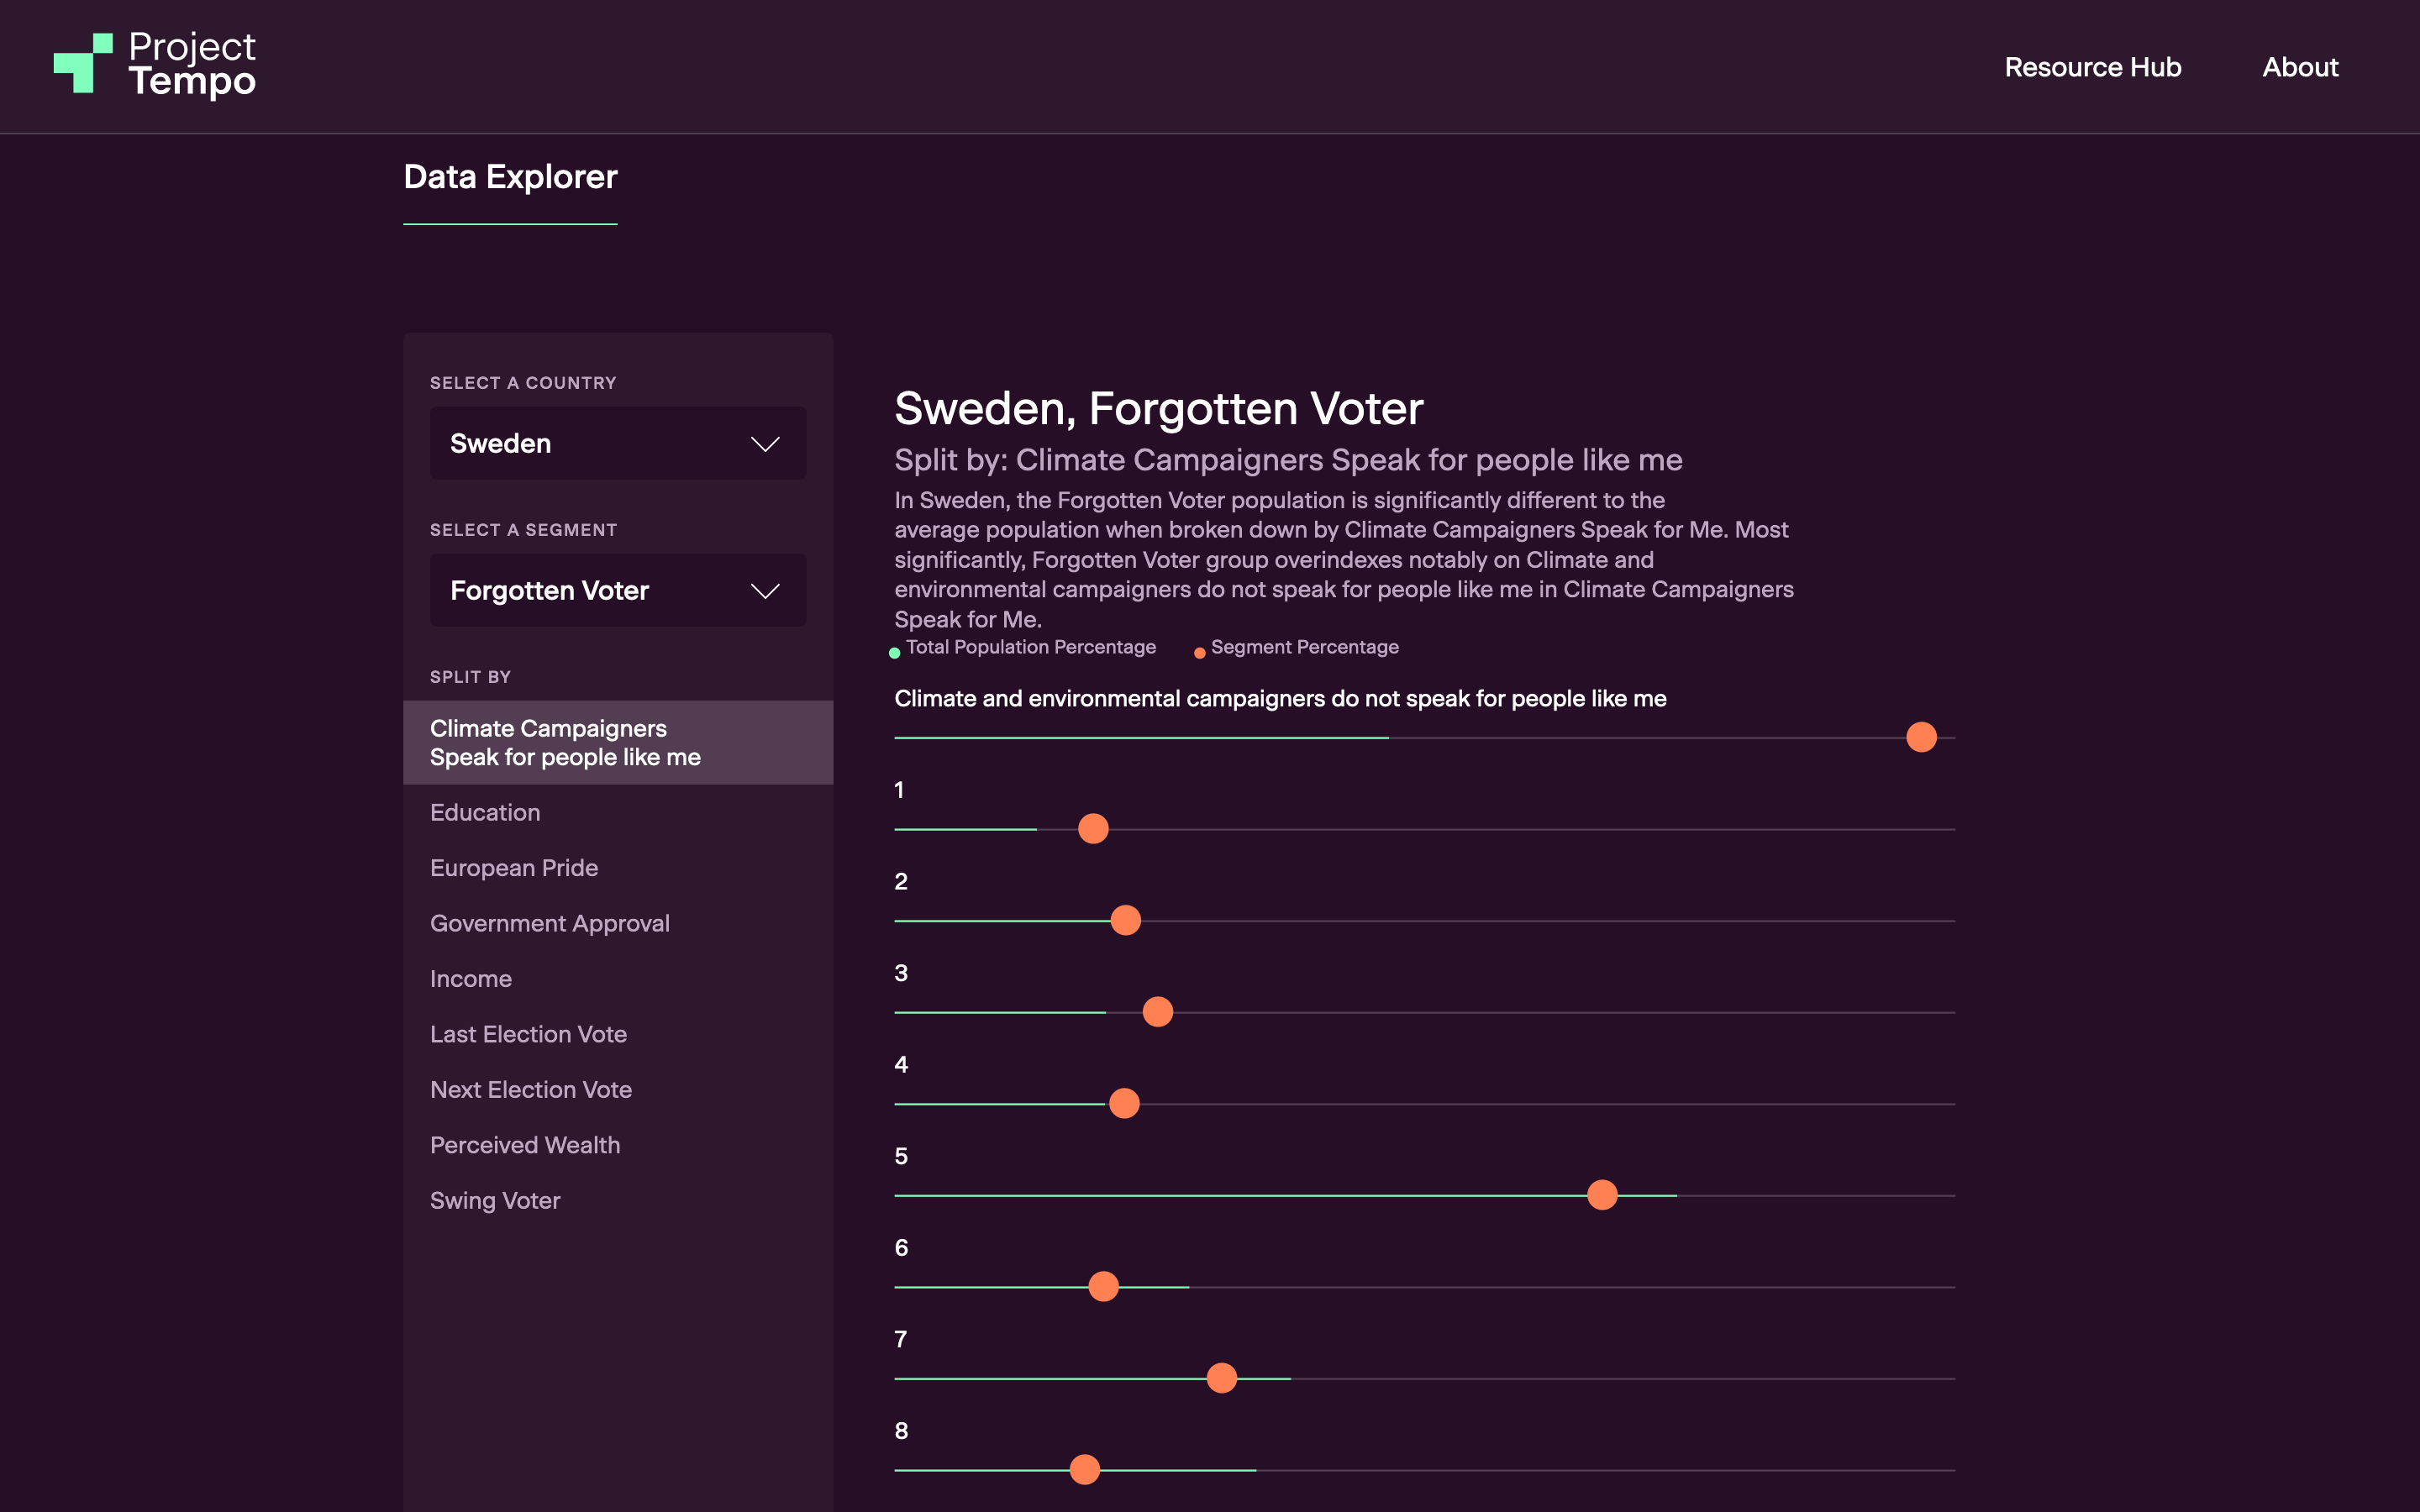This screenshot has height=1512, width=2420.
Task: Choose Government Approval split option
Action: tap(550, 923)
